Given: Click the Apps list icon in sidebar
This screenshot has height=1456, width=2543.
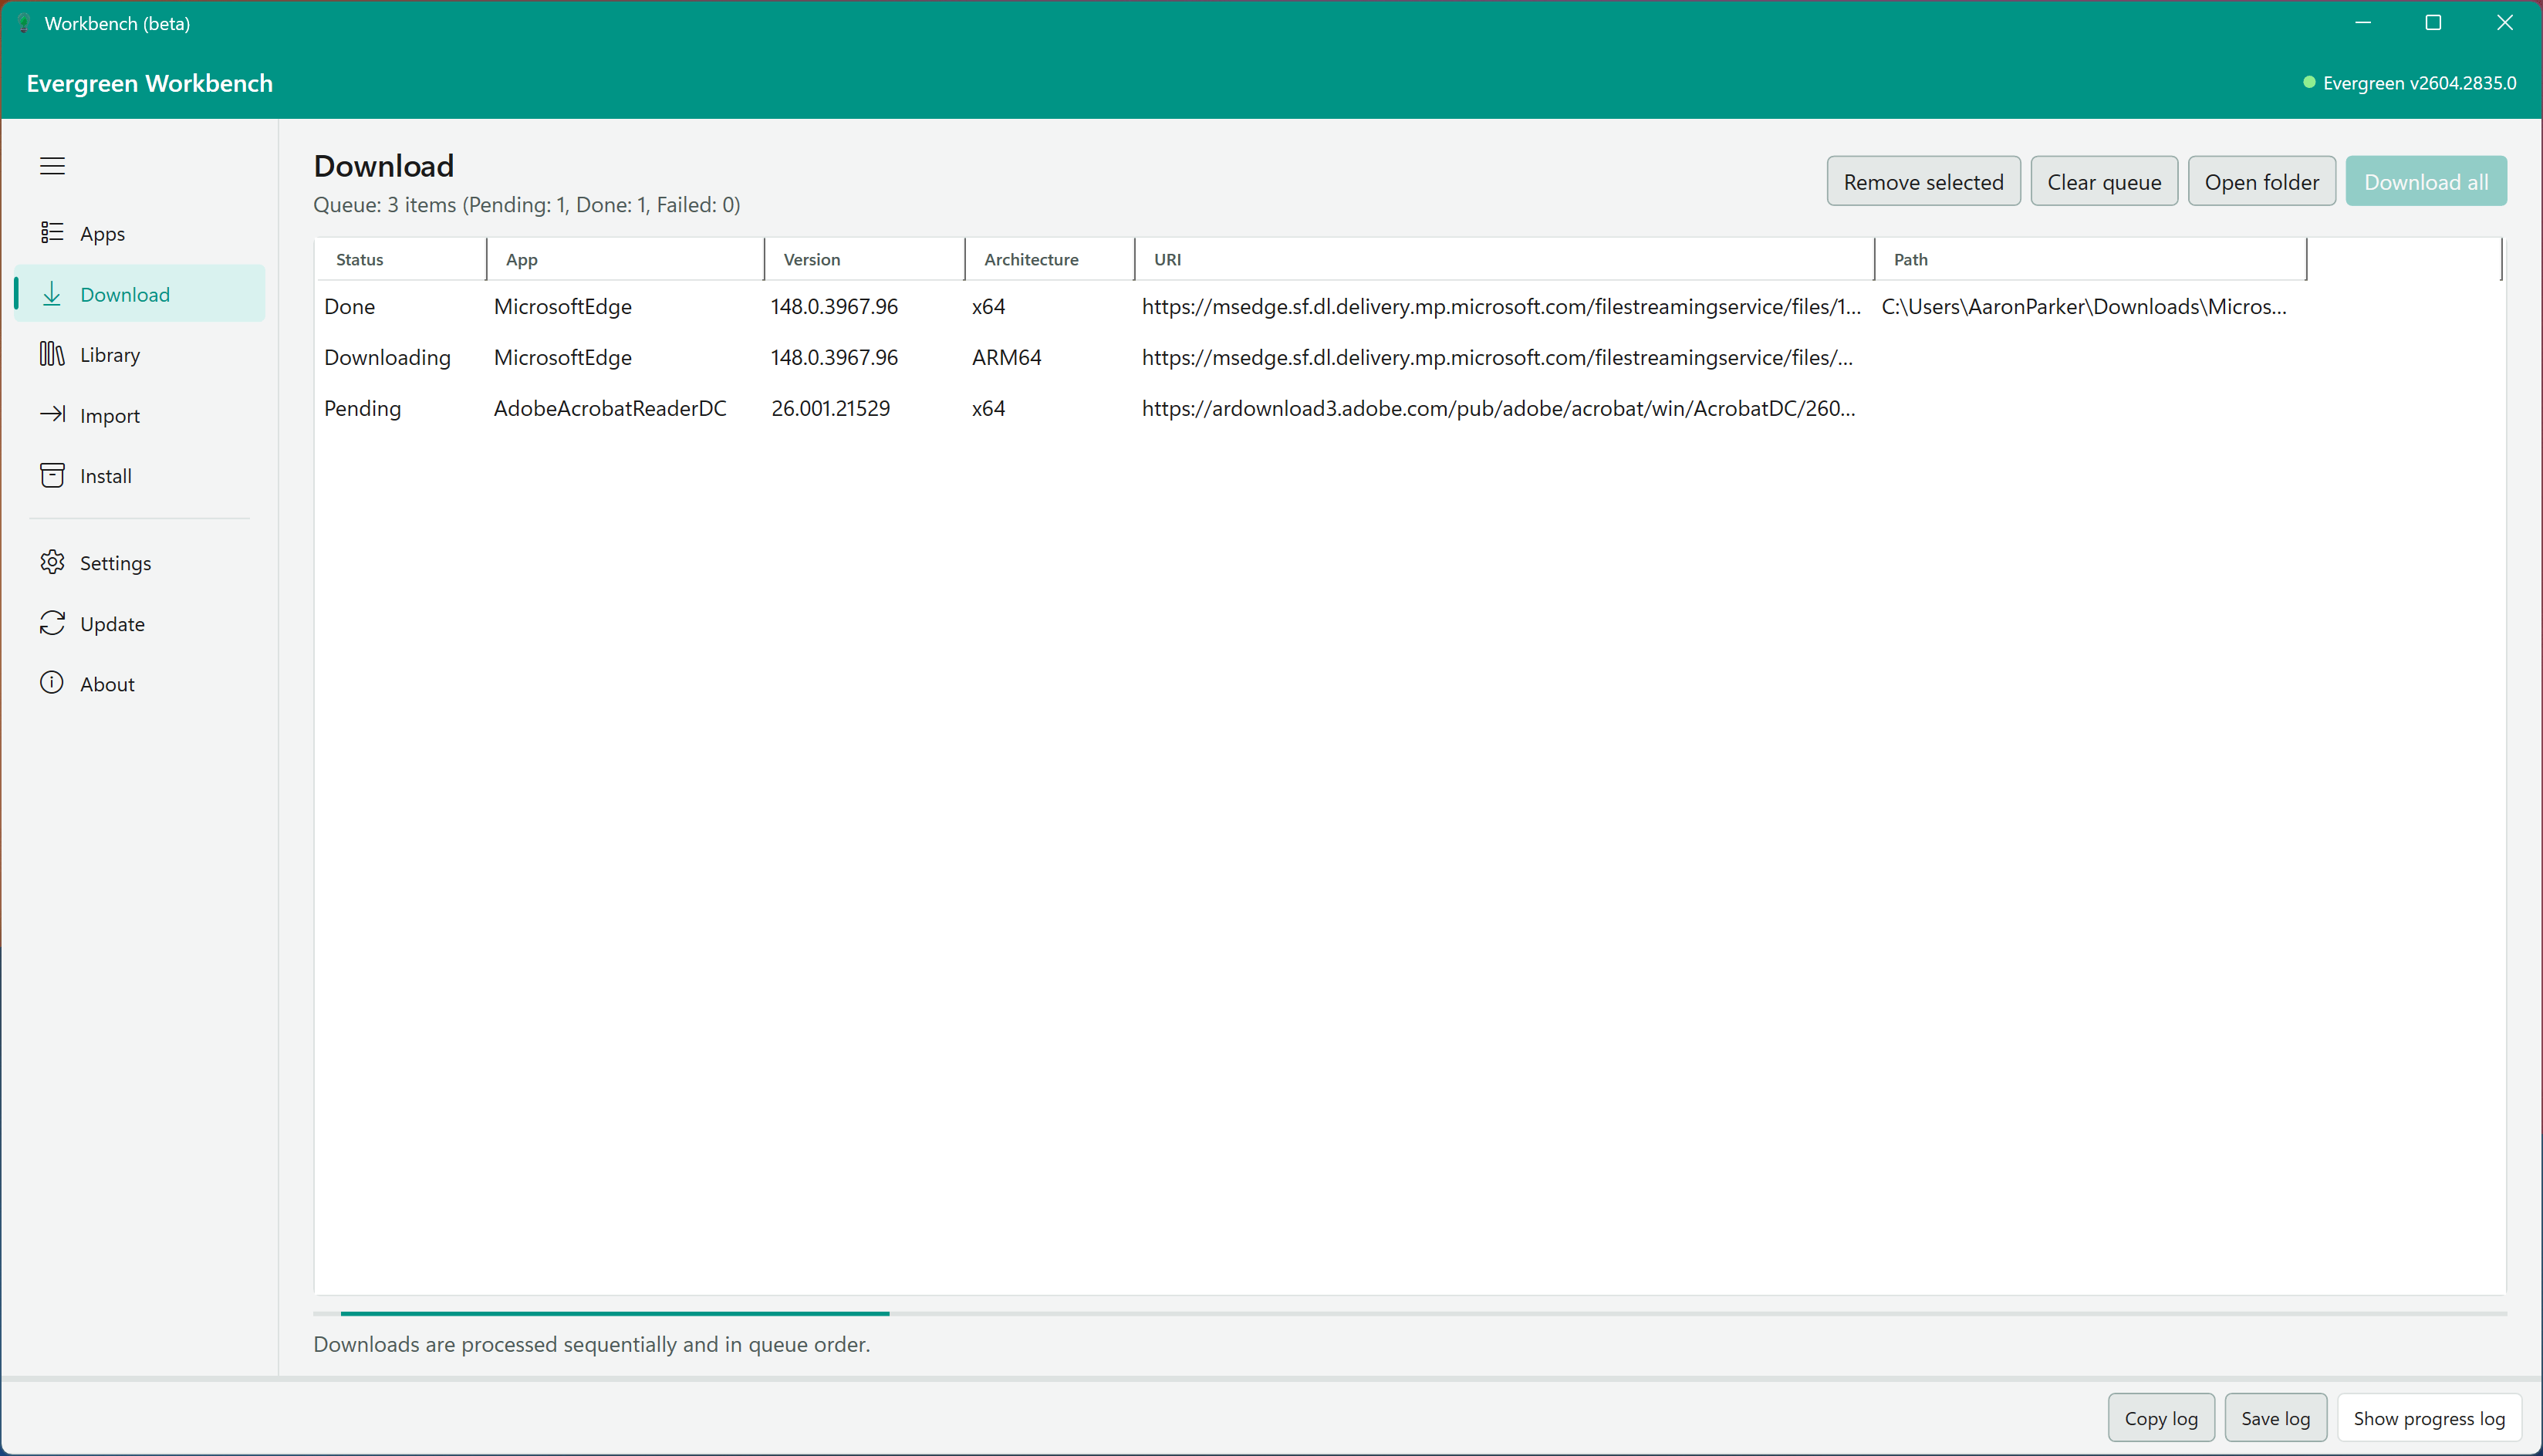Looking at the screenshot, I should [52, 233].
